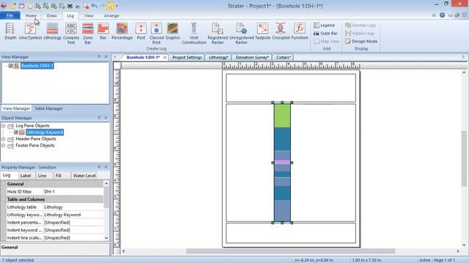Add a Scale Bar

point(325,34)
